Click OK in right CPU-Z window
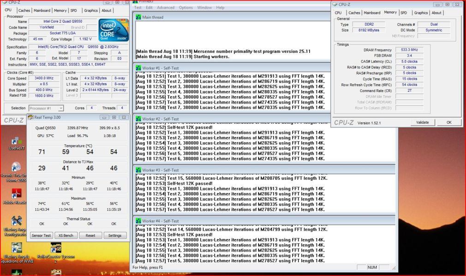Screen dimensions: 466x276 click(449, 122)
